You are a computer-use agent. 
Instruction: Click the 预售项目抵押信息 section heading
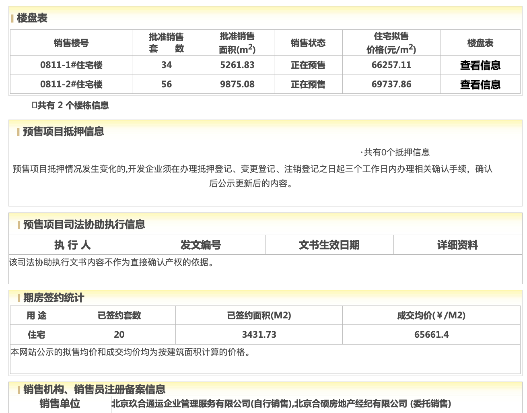click(x=63, y=132)
